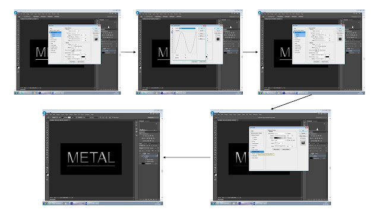Select the Gradient tool in final METAL screenshot
This screenshot has height=213, width=380.
pos(47,150)
